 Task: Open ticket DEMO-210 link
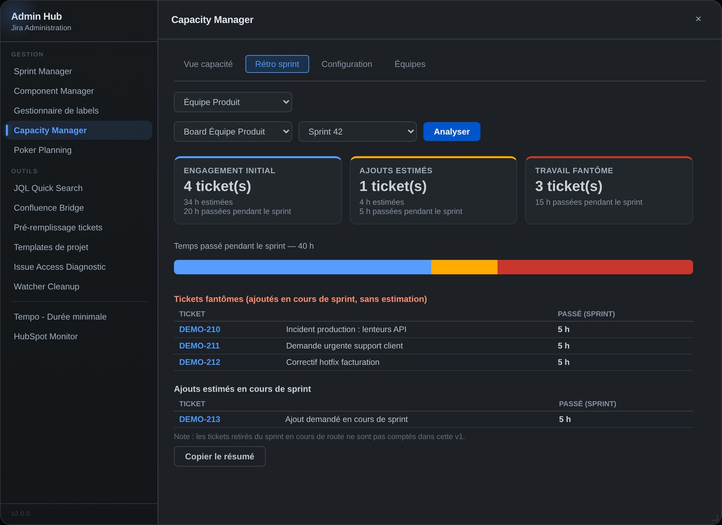coord(199,329)
